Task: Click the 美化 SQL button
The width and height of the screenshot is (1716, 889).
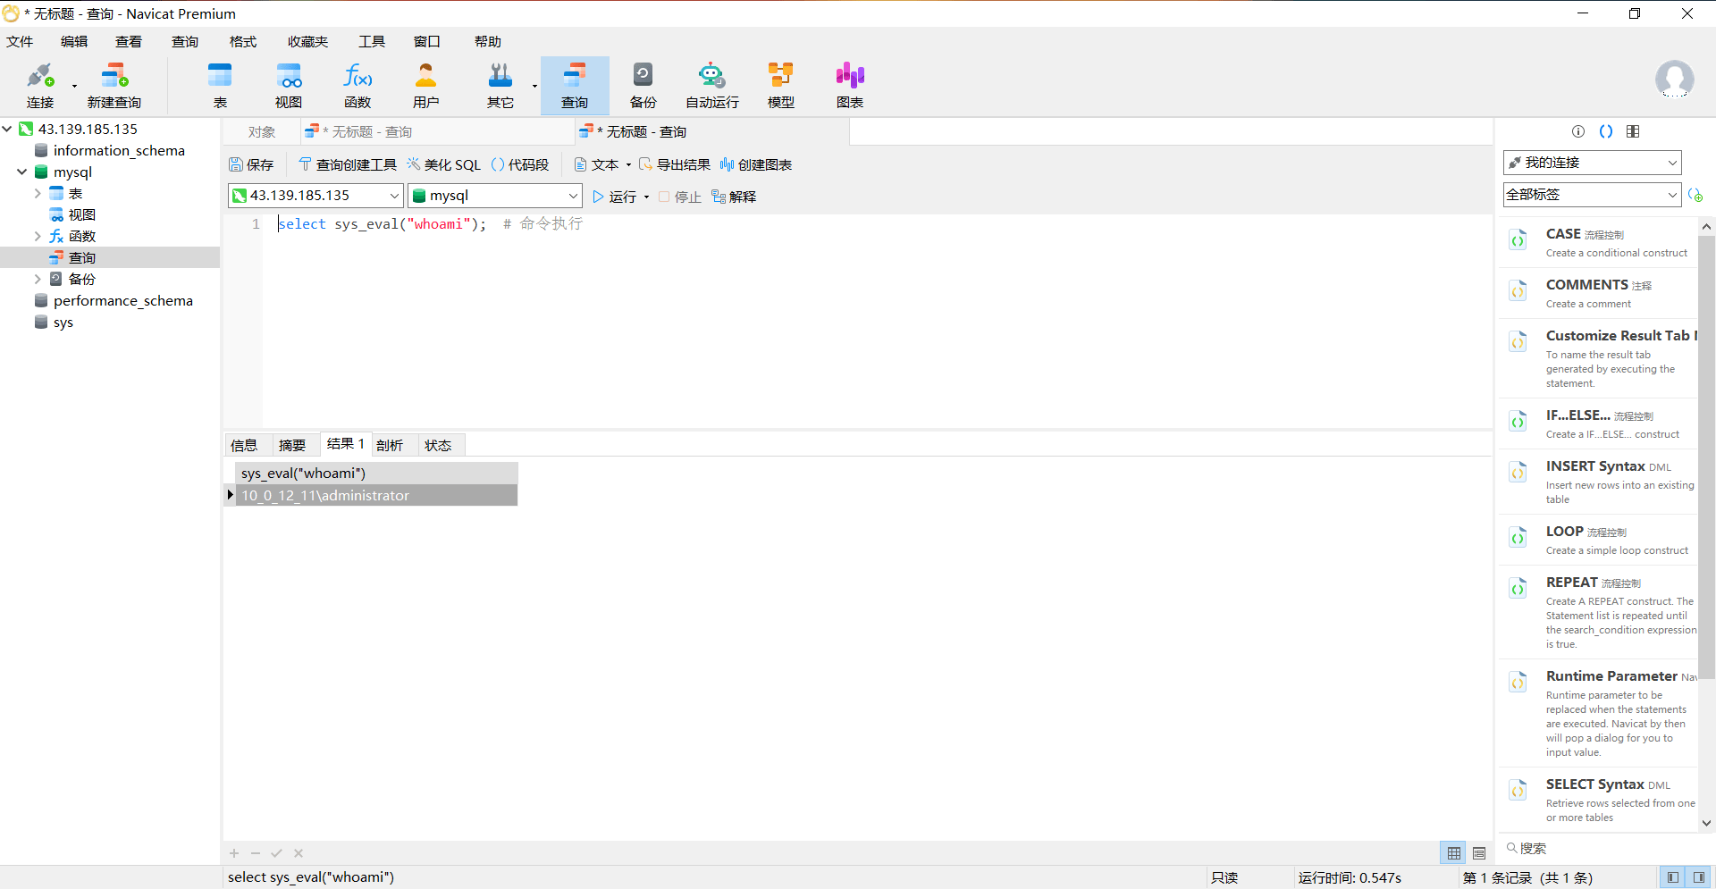Action: coord(444,164)
